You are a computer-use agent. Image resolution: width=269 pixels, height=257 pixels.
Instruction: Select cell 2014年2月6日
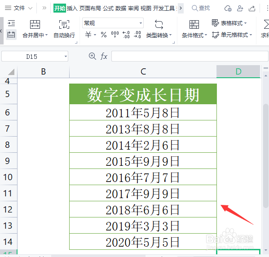point(143,145)
